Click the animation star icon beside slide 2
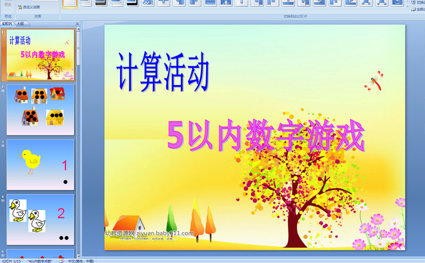The height and width of the screenshot is (263, 425). pos(3,91)
